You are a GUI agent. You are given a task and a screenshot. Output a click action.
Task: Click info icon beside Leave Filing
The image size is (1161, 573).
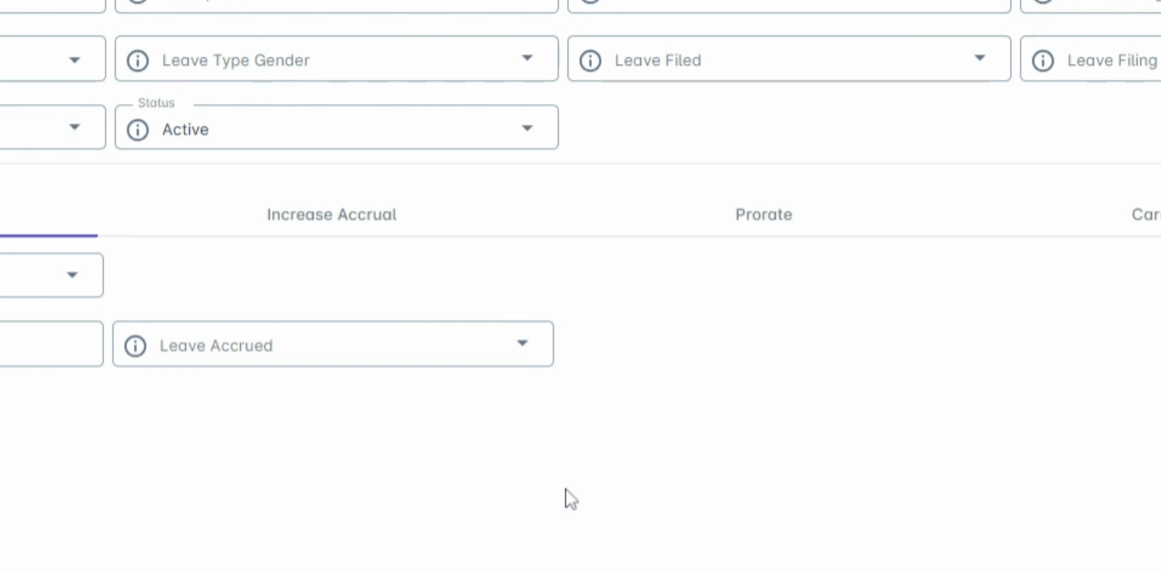click(x=1043, y=60)
